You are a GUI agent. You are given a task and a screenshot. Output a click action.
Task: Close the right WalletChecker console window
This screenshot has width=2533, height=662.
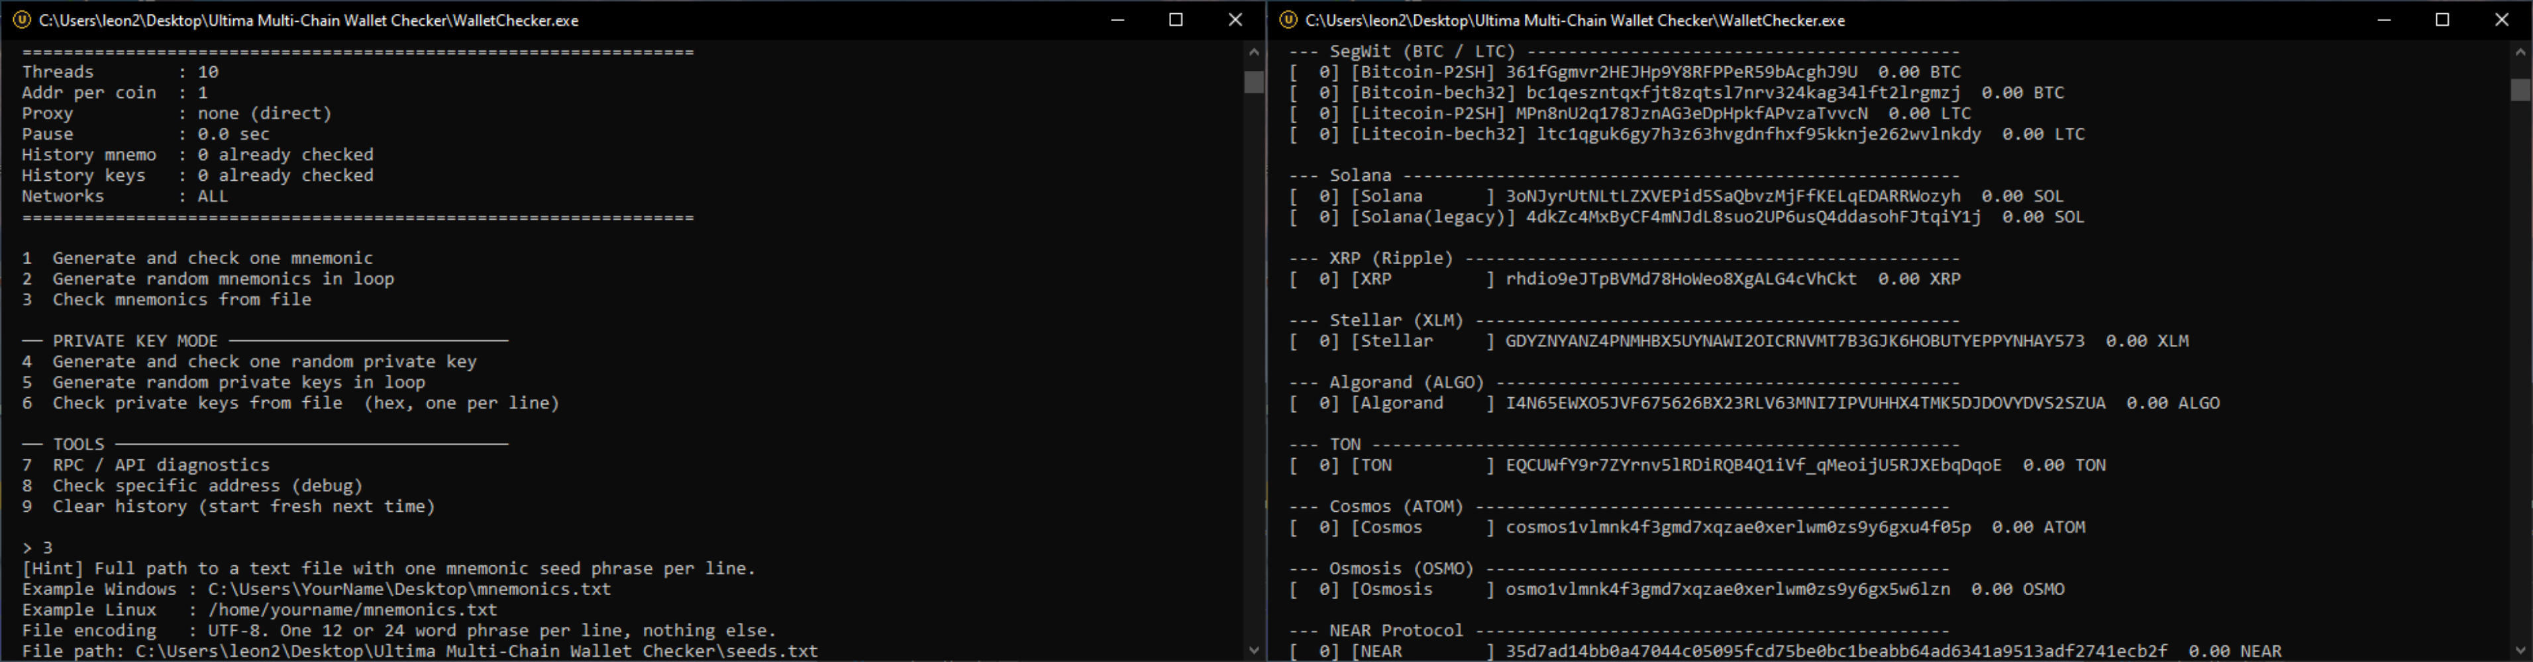[x=2501, y=20]
